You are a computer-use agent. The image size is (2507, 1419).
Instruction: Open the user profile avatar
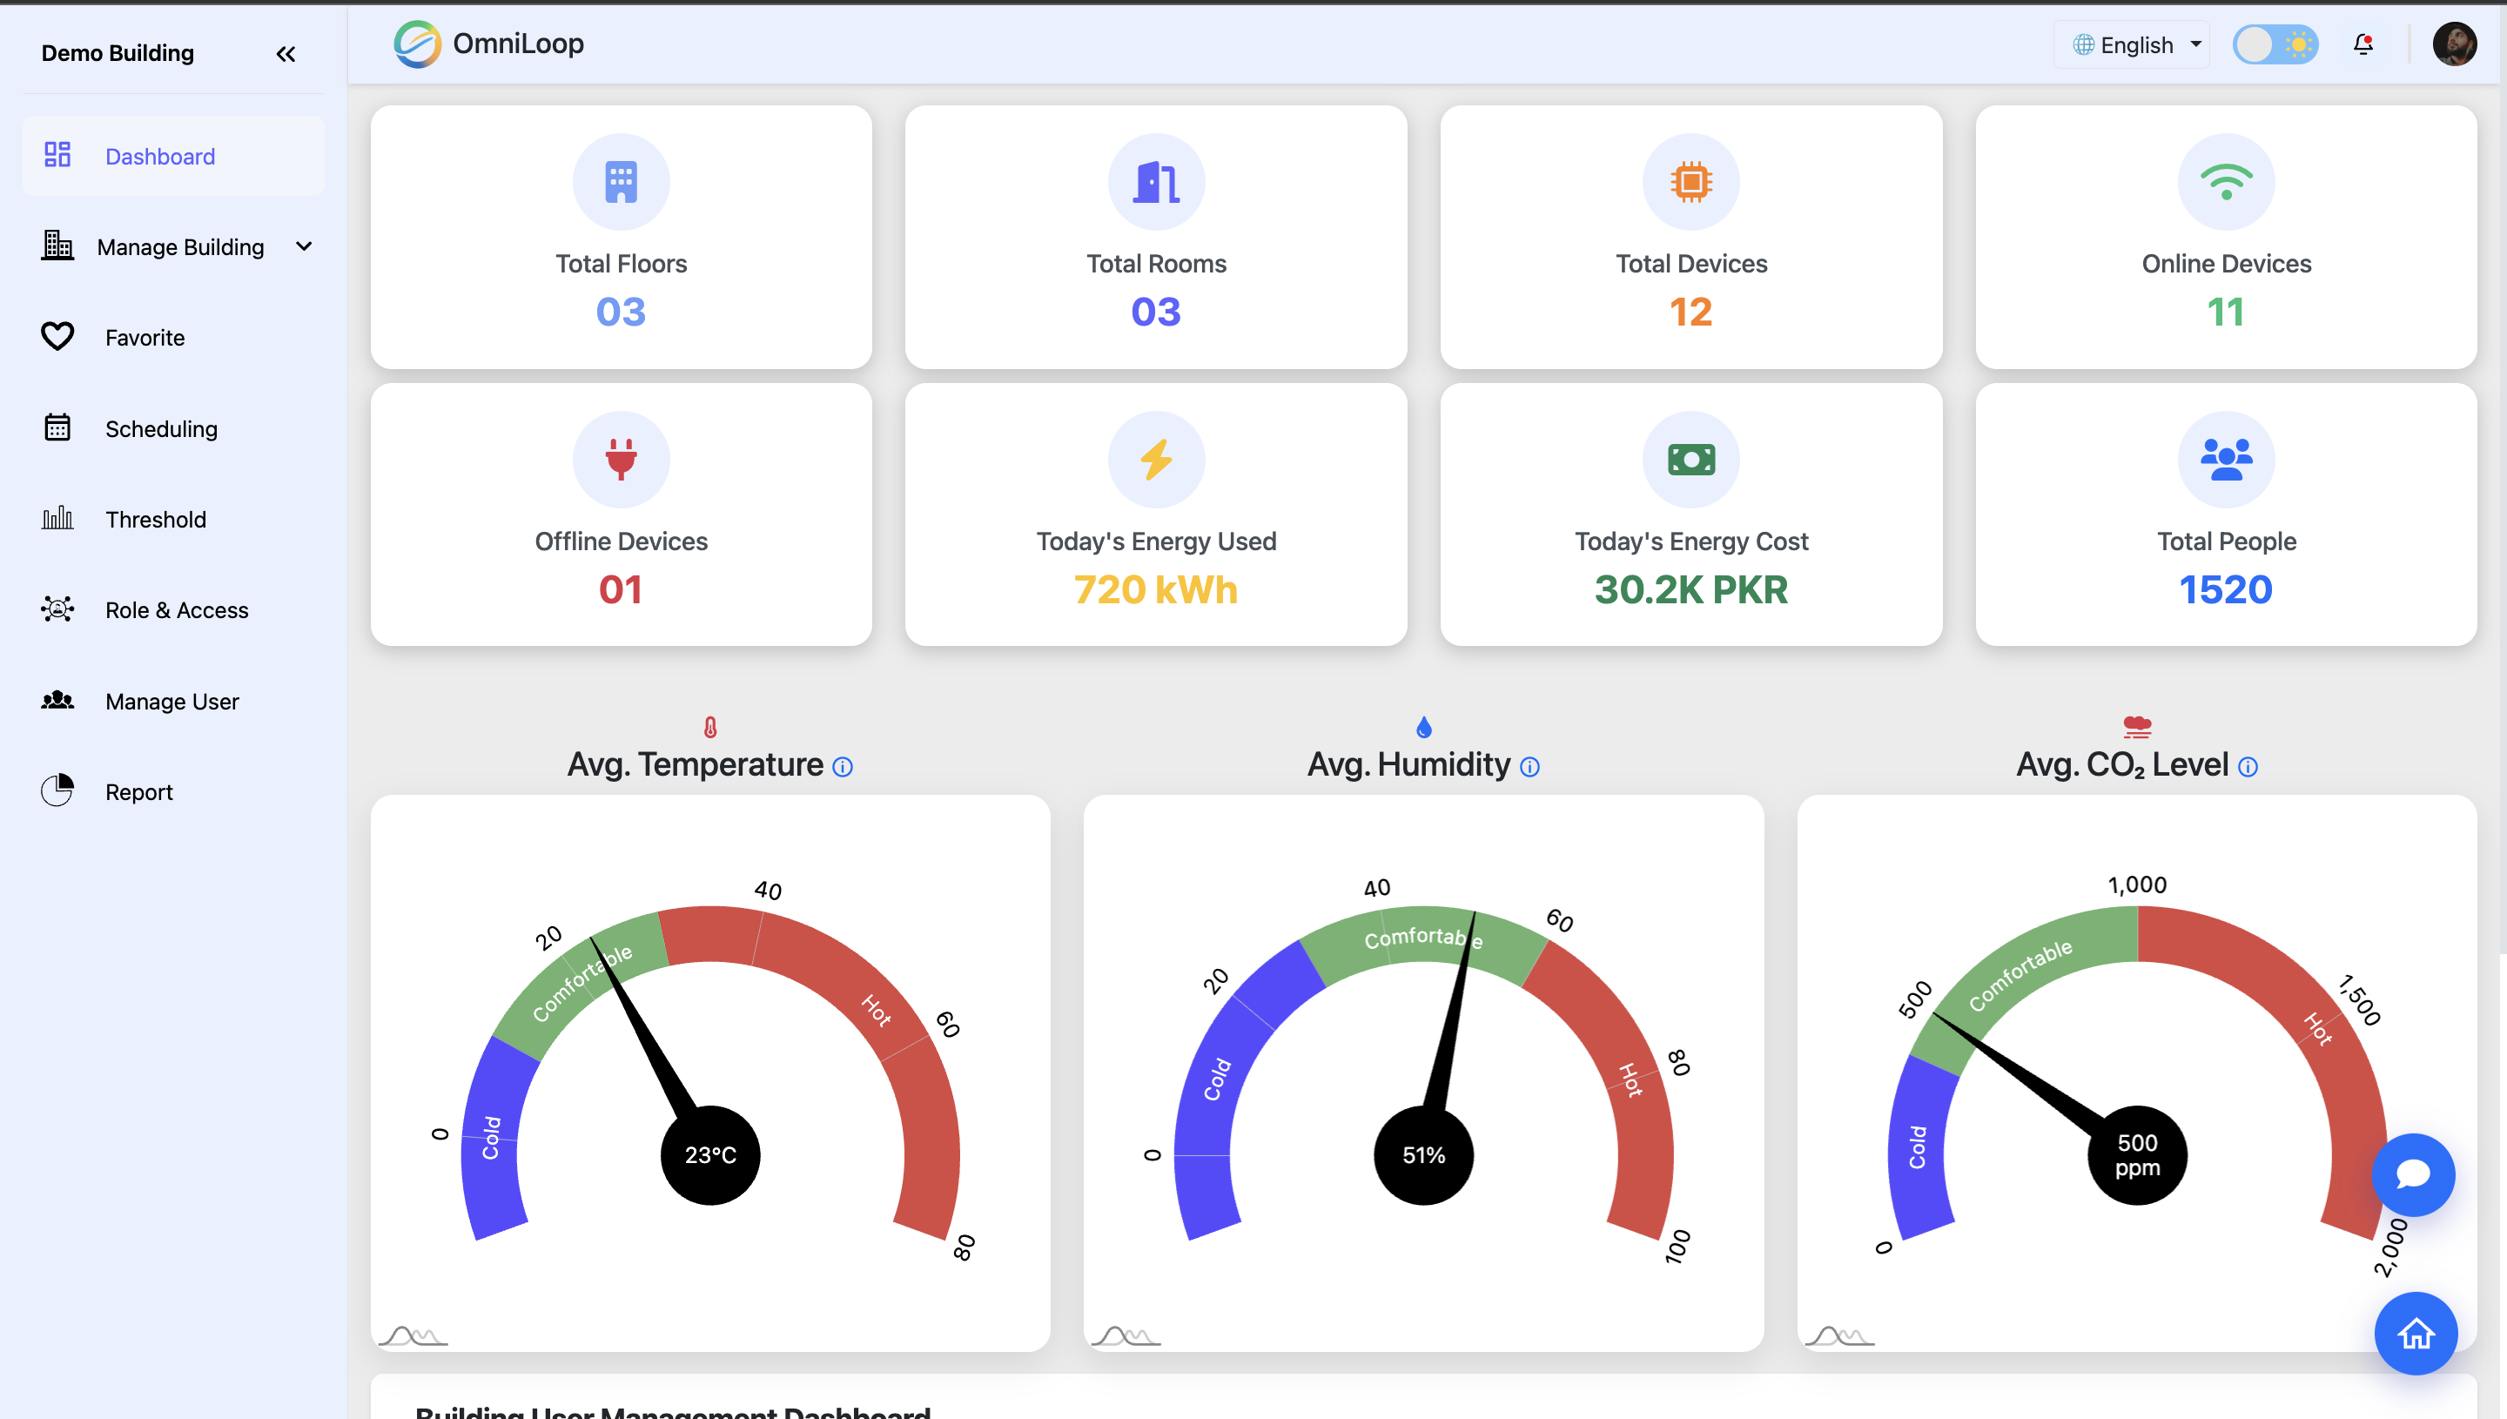[2457, 43]
